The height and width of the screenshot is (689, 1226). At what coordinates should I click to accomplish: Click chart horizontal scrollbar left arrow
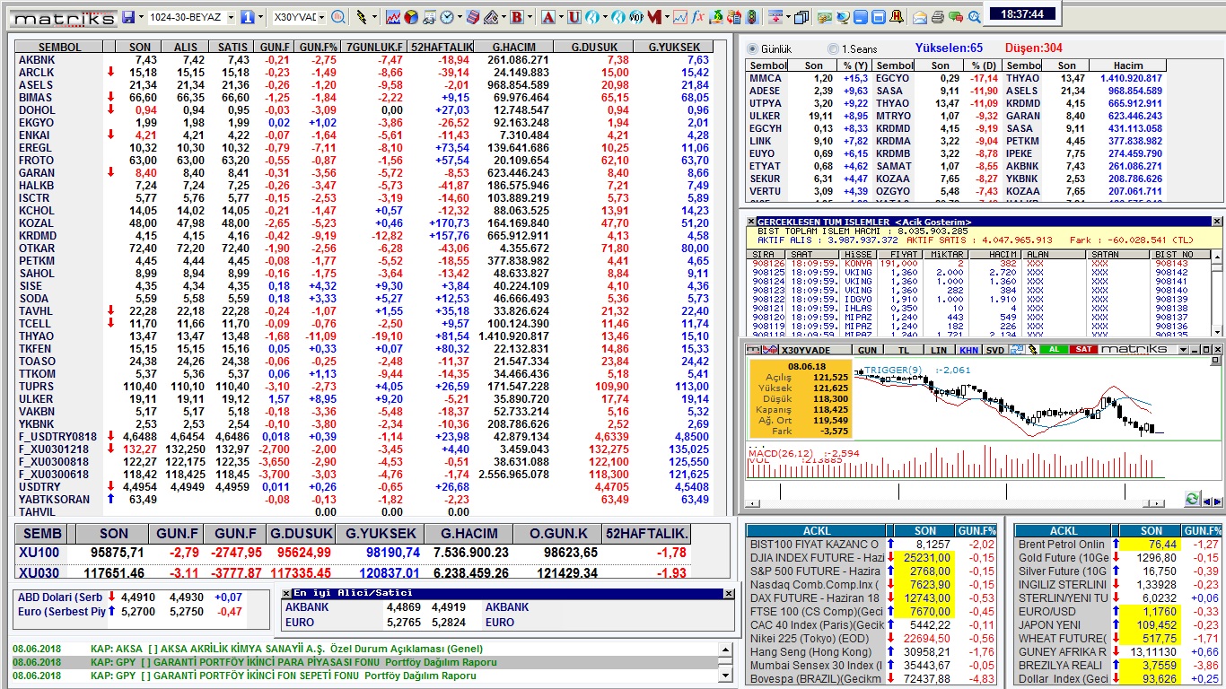[x=752, y=503]
